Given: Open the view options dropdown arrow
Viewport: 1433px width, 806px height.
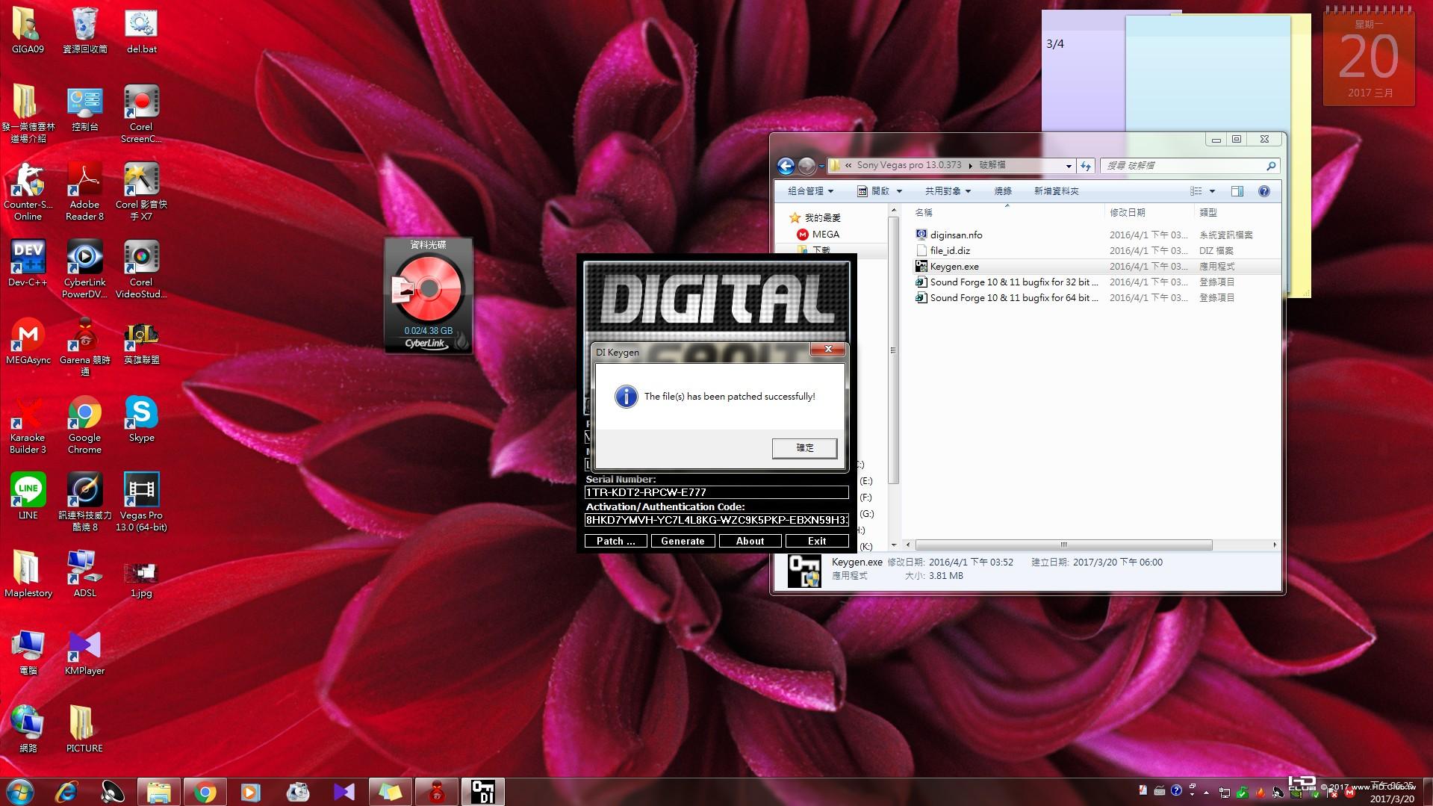Looking at the screenshot, I should click(1212, 191).
